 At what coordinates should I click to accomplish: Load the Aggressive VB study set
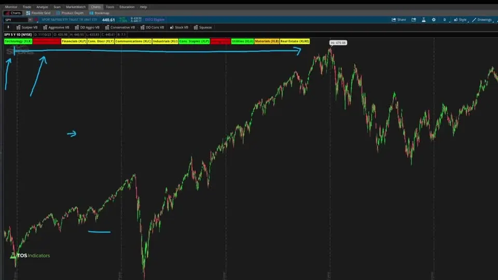[x=56, y=27]
